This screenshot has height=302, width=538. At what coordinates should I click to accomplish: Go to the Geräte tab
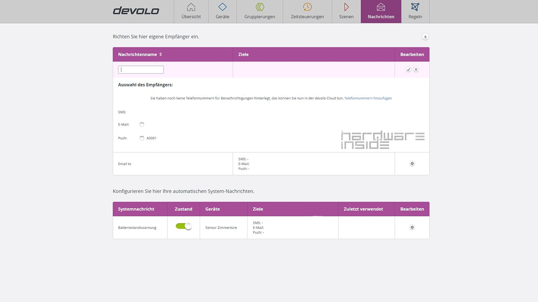222,11
